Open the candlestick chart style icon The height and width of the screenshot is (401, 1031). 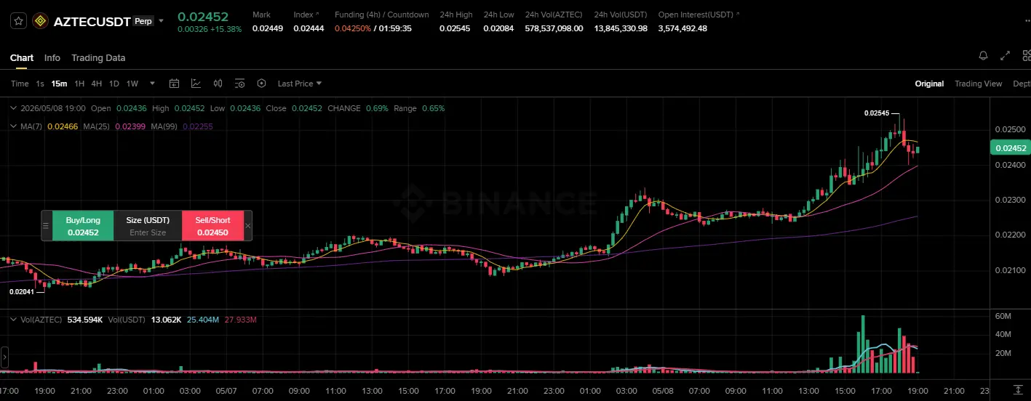tap(218, 84)
